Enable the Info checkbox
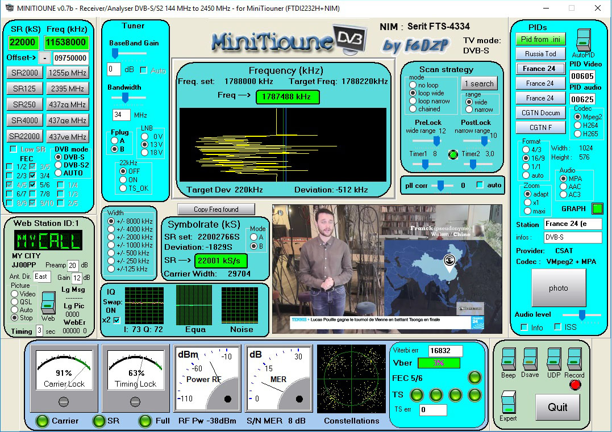The image size is (612, 432). point(524,327)
